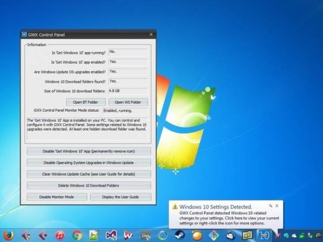The height and width of the screenshot is (242, 323).
Task: Click the 'Size of Windows 10 download folders:' label
Action: point(75,91)
